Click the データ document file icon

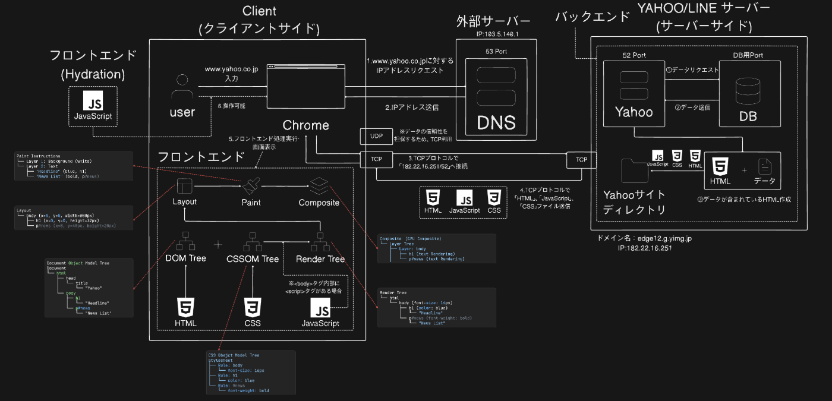point(764,166)
